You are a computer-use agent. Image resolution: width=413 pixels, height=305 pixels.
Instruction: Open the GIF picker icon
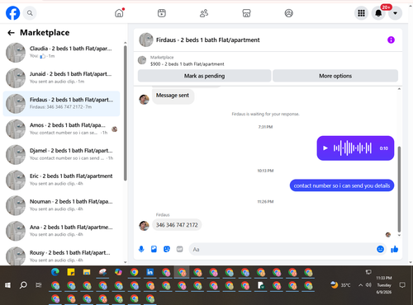tap(179, 249)
